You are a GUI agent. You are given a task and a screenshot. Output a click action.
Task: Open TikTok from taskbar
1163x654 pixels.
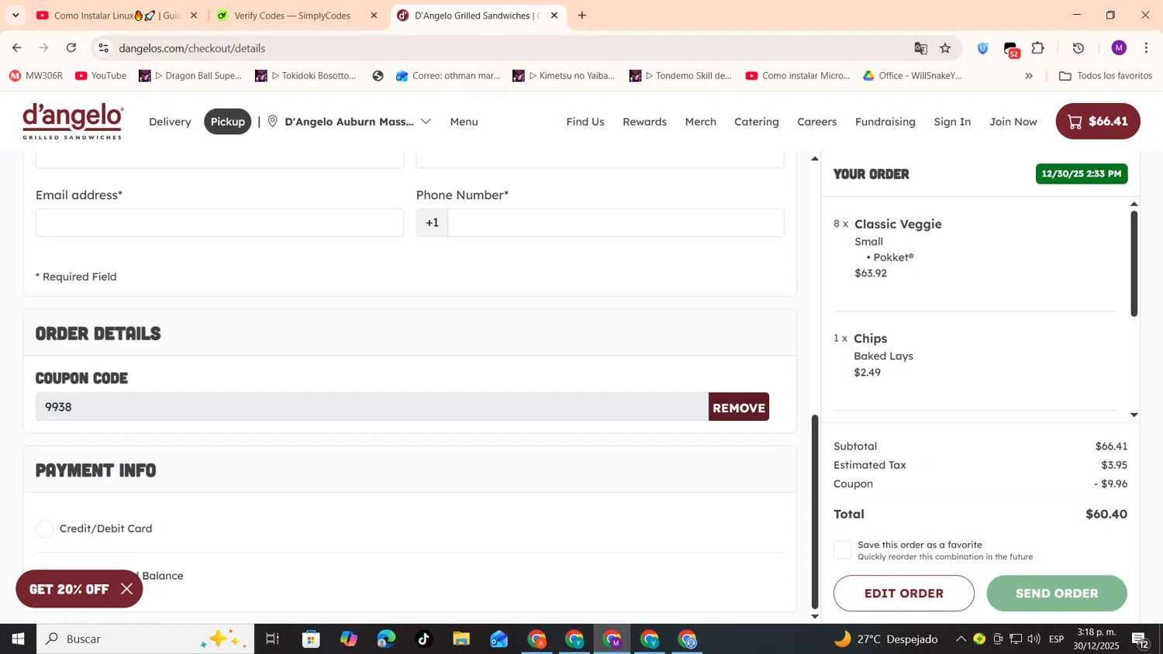423,639
